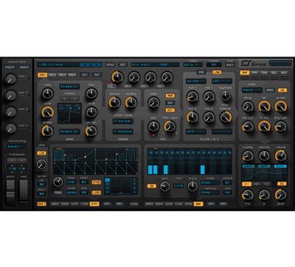Click the mod wheel
This screenshot has width=295, height=267.
point(23,192)
